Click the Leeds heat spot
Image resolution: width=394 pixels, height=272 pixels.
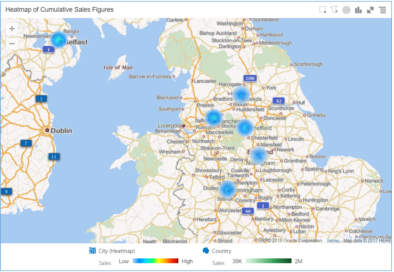tap(241, 94)
